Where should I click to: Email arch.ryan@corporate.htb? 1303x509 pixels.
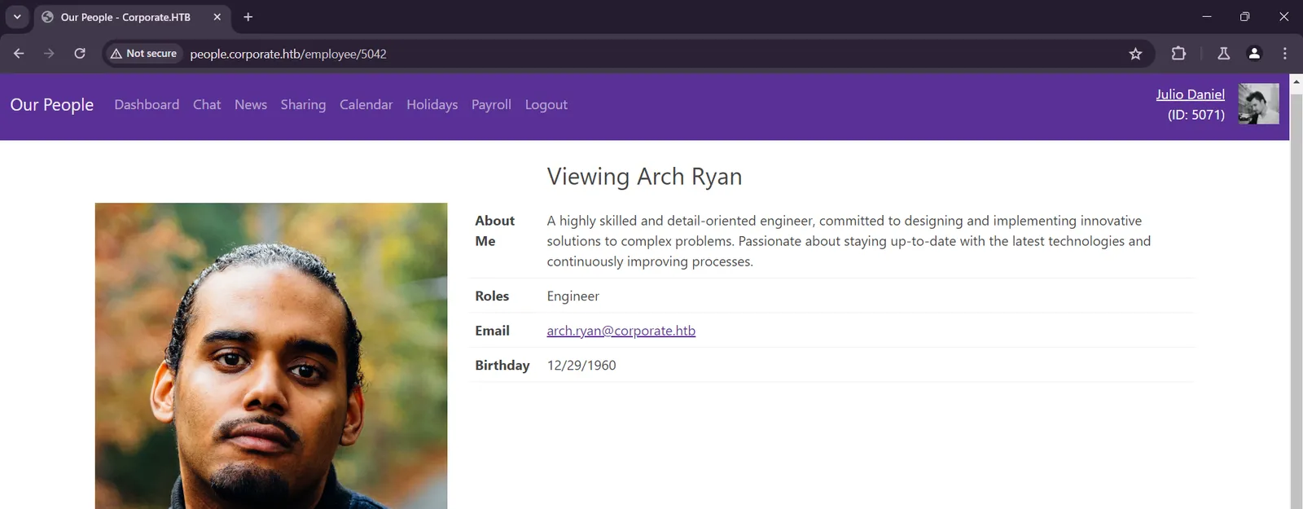coord(621,331)
